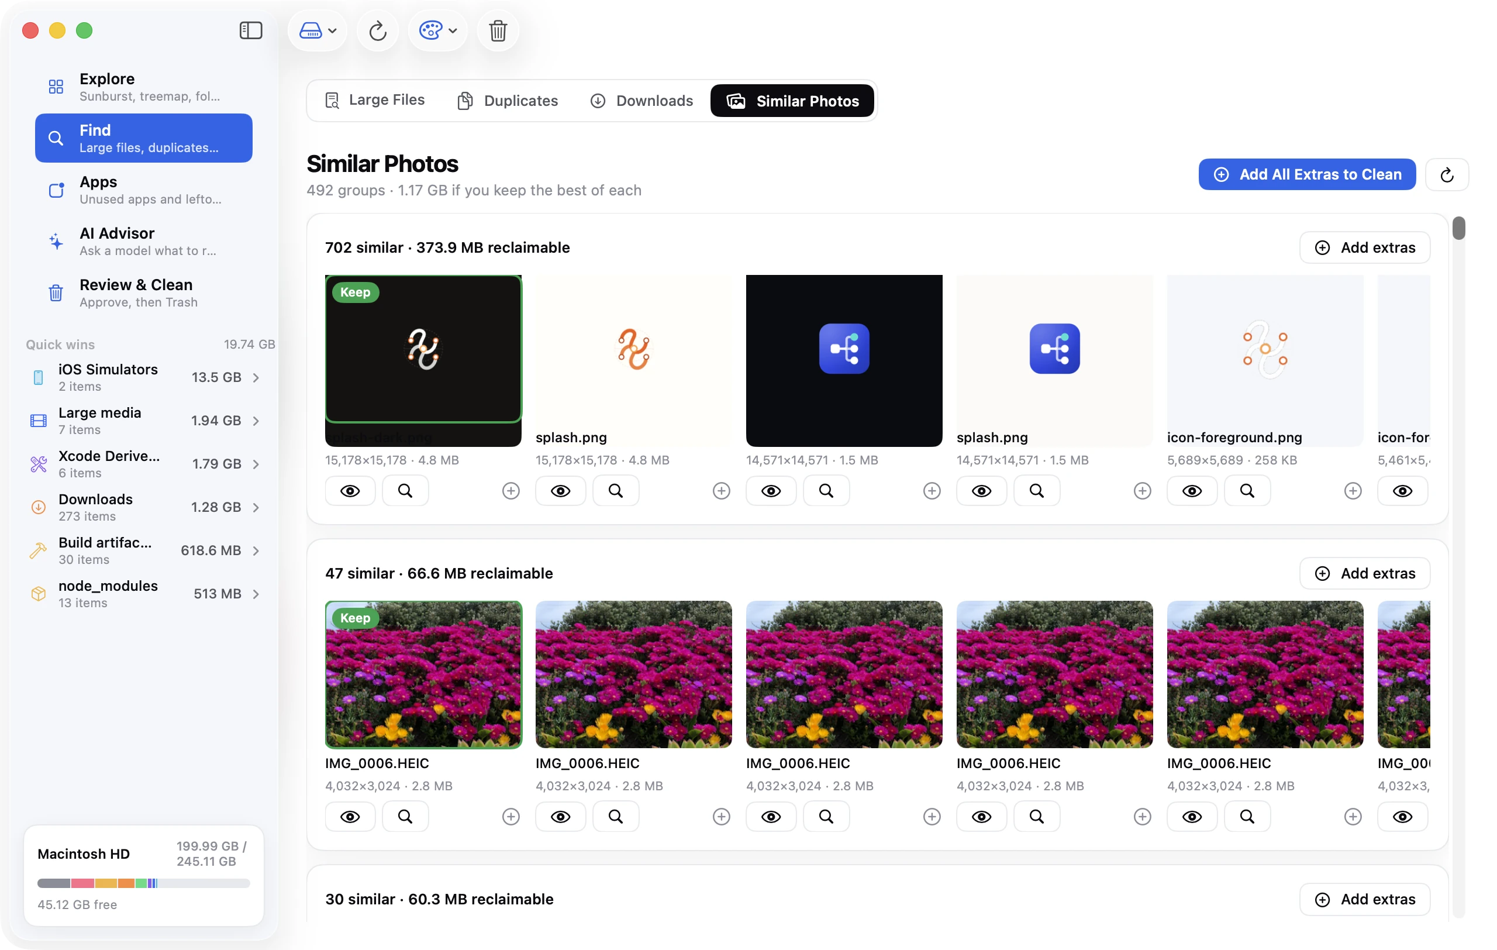This screenshot has height=950, width=1497.
Task: Add extras for the 702 similar group
Action: click(x=1365, y=247)
